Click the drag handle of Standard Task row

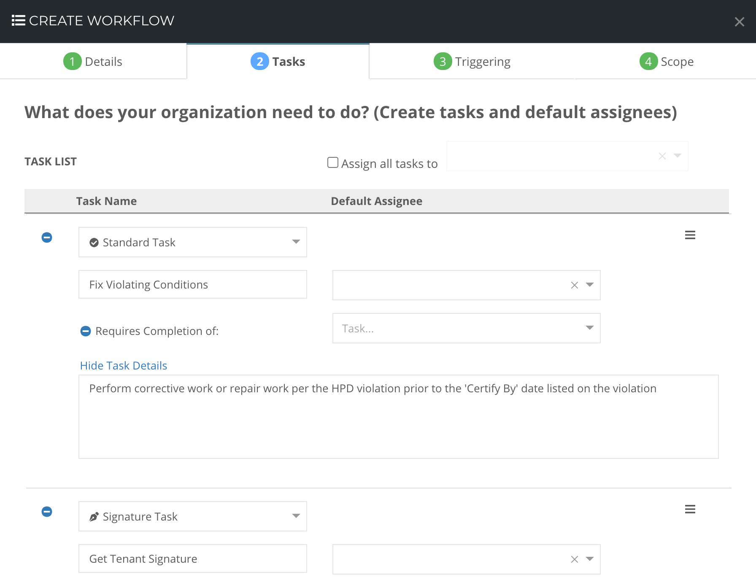pos(690,235)
